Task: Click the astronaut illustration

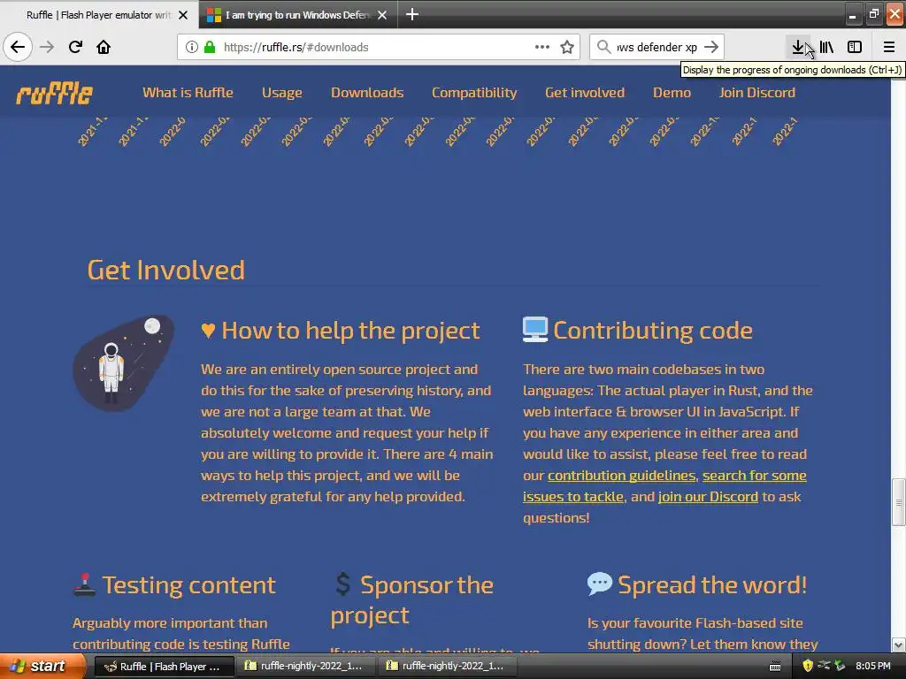Action: tap(124, 362)
